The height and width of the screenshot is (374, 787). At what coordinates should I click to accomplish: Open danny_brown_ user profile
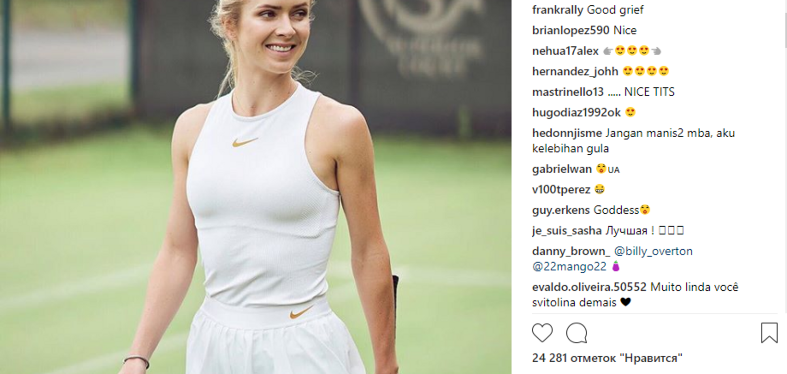(x=571, y=251)
